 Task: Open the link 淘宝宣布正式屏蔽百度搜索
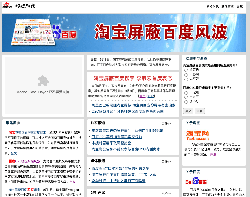tap(27, 132)
